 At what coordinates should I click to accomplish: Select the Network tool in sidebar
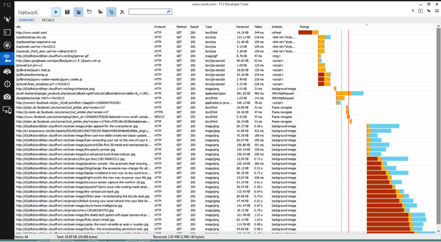[7, 58]
